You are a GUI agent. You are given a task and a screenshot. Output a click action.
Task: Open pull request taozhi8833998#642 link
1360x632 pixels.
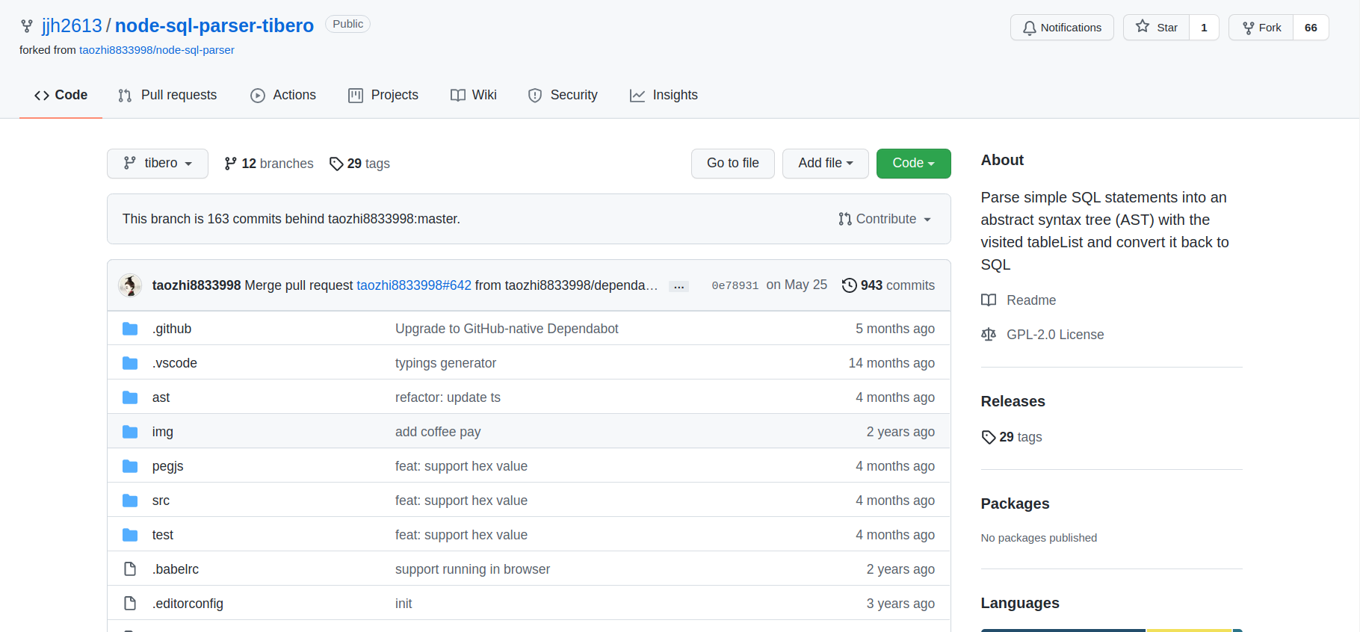click(x=414, y=285)
